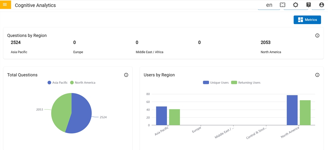Click the brightness theme icon
The image size is (328, 150).
(x=296, y=5)
